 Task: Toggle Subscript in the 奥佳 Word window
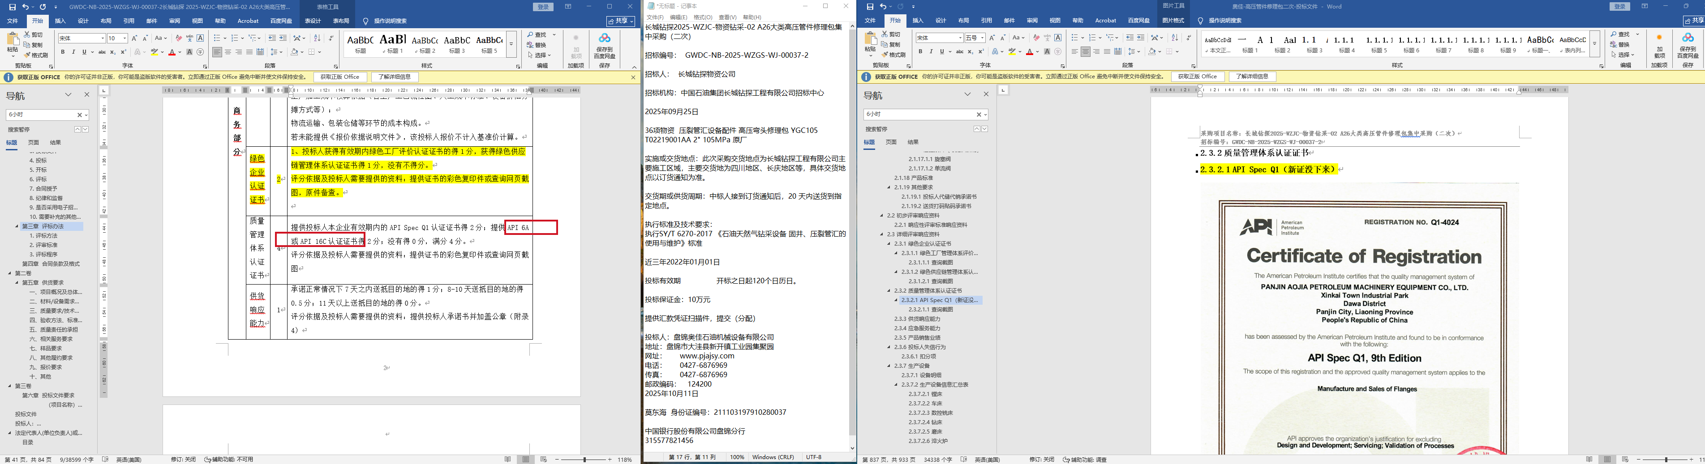[x=971, y=51]
